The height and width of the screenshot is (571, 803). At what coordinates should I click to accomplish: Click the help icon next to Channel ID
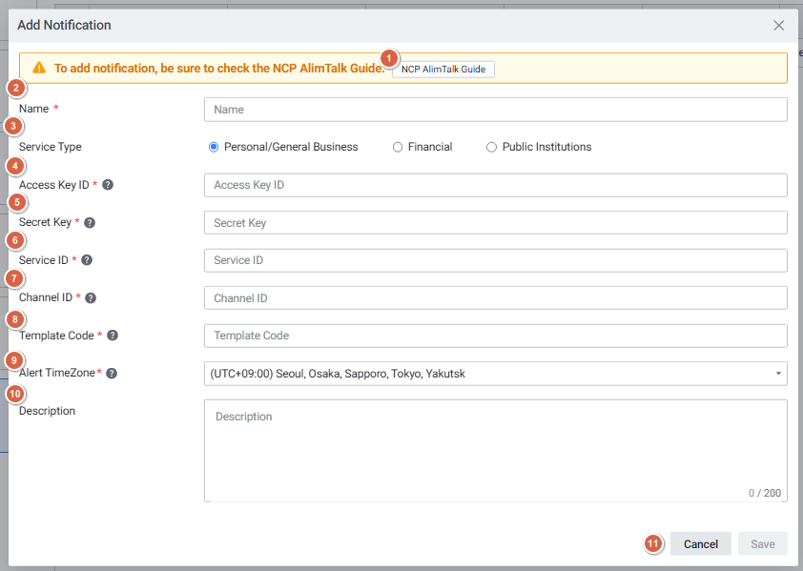pos(91,298)
